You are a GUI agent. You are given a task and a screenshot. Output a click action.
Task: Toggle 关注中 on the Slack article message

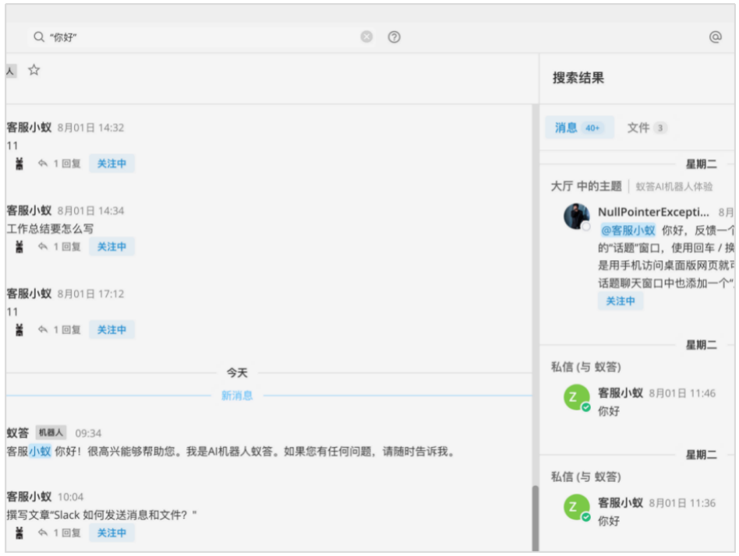point(111,533)
